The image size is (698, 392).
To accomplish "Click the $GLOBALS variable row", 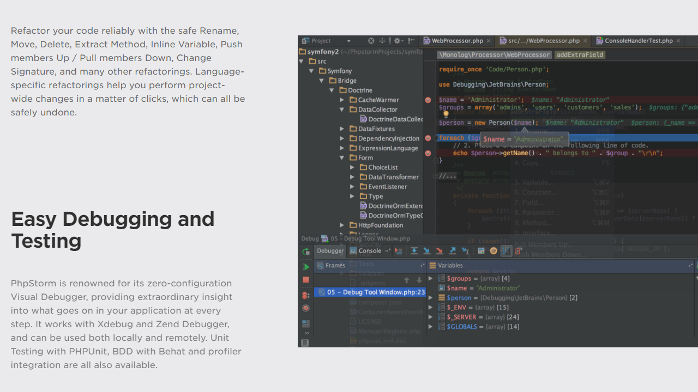I will coord(562,327).
